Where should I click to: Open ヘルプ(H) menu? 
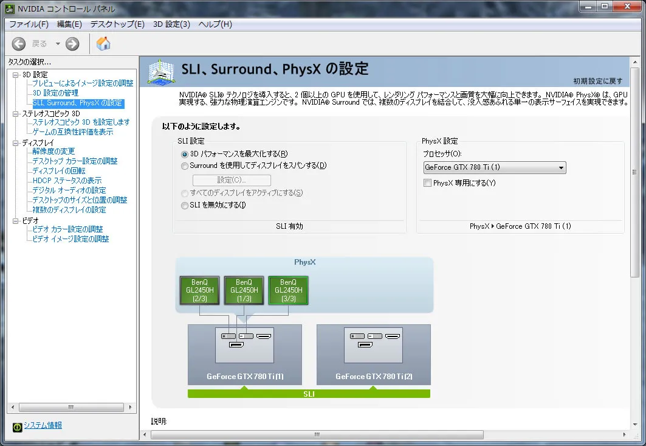[x=215, y=24]
